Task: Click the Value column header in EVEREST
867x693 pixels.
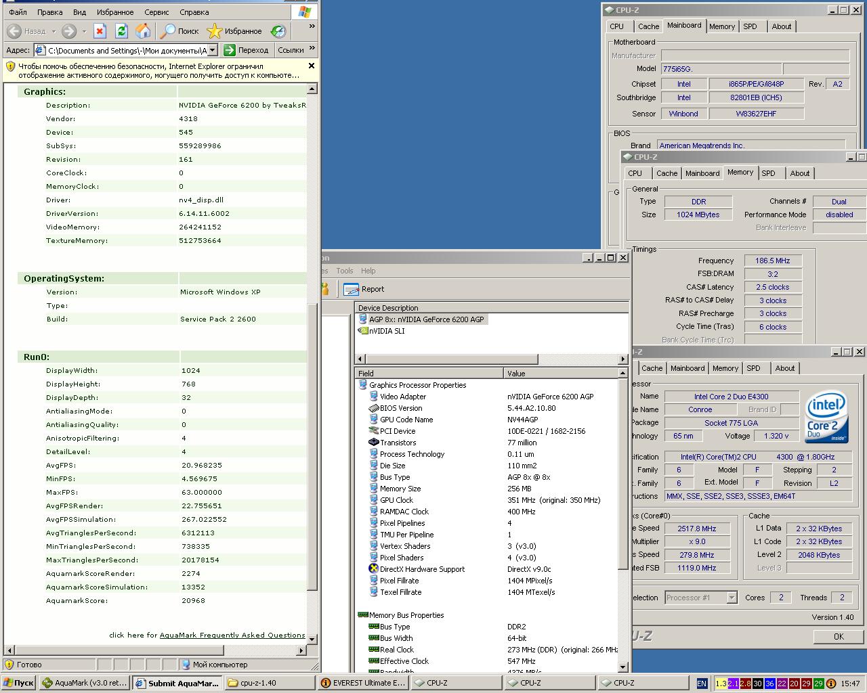Action: click(x=561, y=373)
